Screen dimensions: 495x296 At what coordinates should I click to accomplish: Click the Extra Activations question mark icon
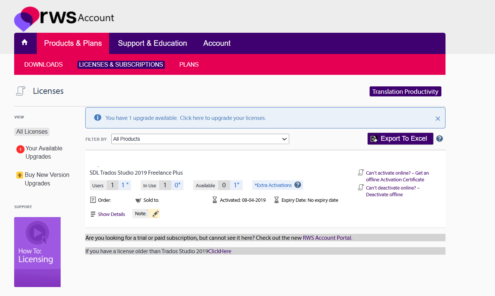[x=298, y=185]
